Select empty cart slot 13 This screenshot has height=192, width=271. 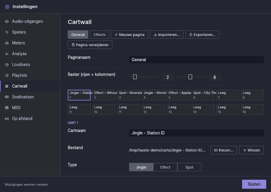point(178,109)
